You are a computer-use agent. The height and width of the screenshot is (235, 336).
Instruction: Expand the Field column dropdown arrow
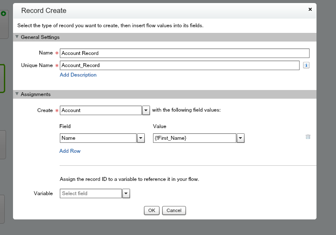(x=140, y=138)
